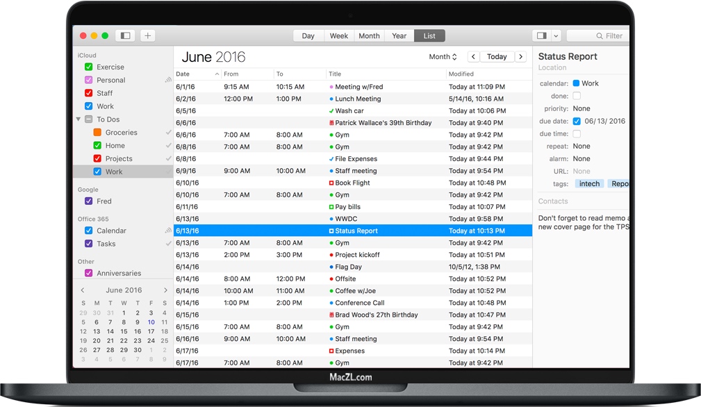Screen dimensions: 701x407
Task: Select June 10 in mini calendar
Action: pos(151,322)
